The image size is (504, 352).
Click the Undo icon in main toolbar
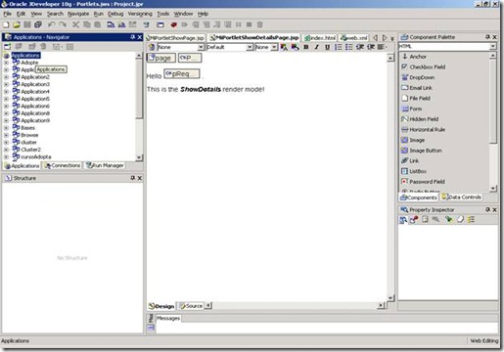[51, 24]
